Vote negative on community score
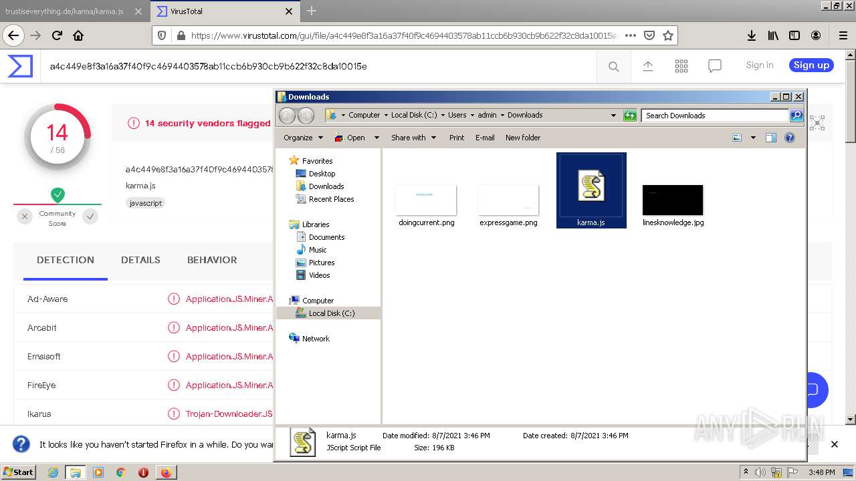The height and width of the screenshot is (481, 856). 25,216
